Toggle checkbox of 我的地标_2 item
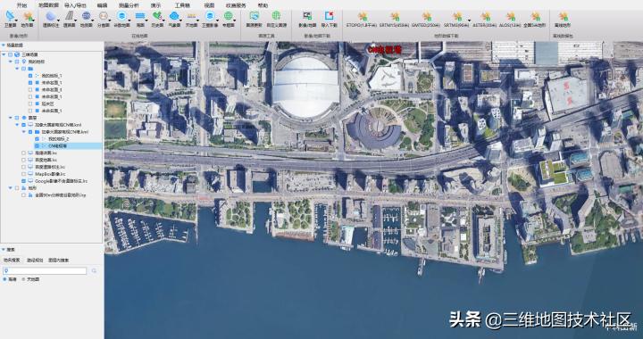The image size is (643, 339). 37,139
